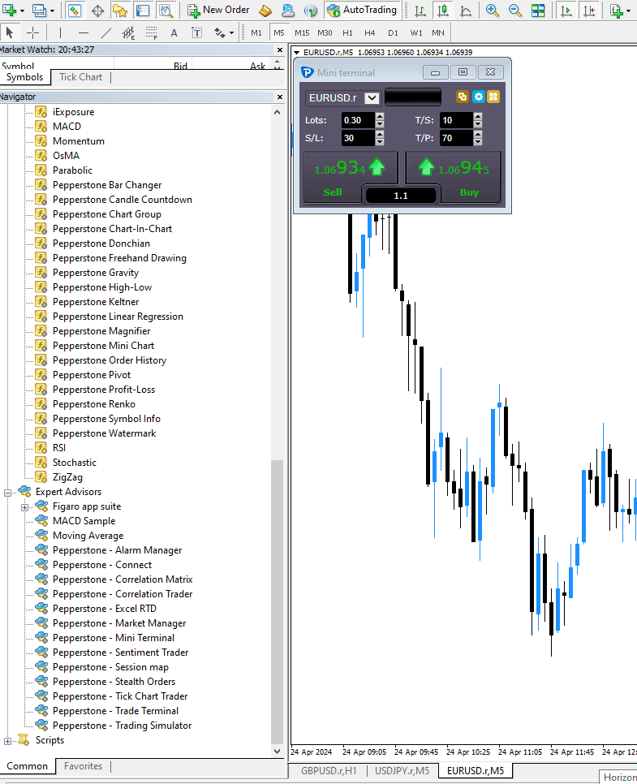The width and height of the screenshot is (637, 784).
Task: Switch to the H1 timeframe
Action: [347, 33]
